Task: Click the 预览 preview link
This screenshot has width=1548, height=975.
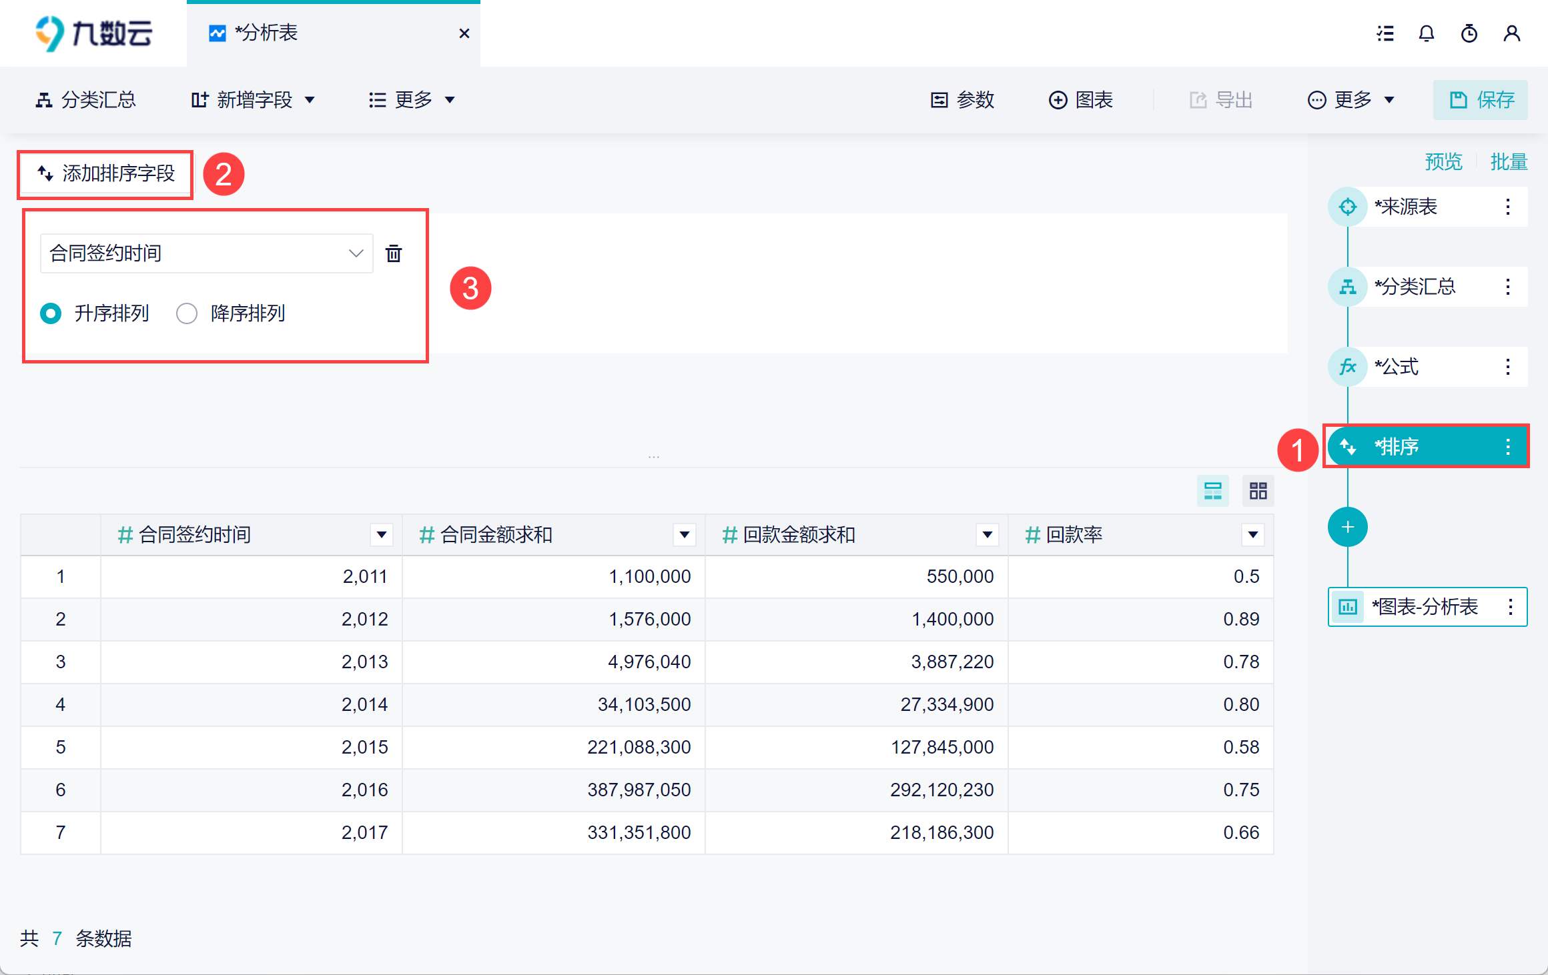Action: pyautogui.click(x=1443, y=162)
